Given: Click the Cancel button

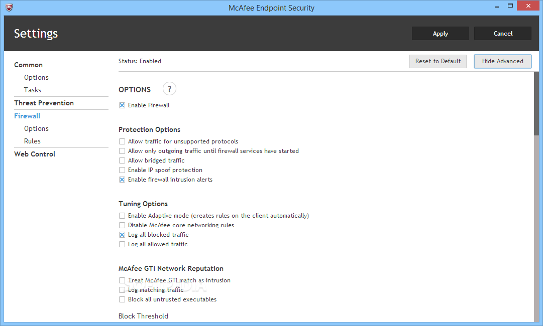Looking at the screenshot, I should pos(503,34).
